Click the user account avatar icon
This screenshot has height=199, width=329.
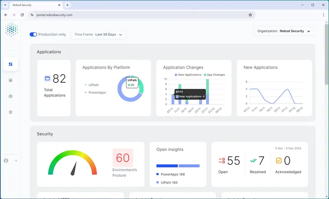pos(6,161)
